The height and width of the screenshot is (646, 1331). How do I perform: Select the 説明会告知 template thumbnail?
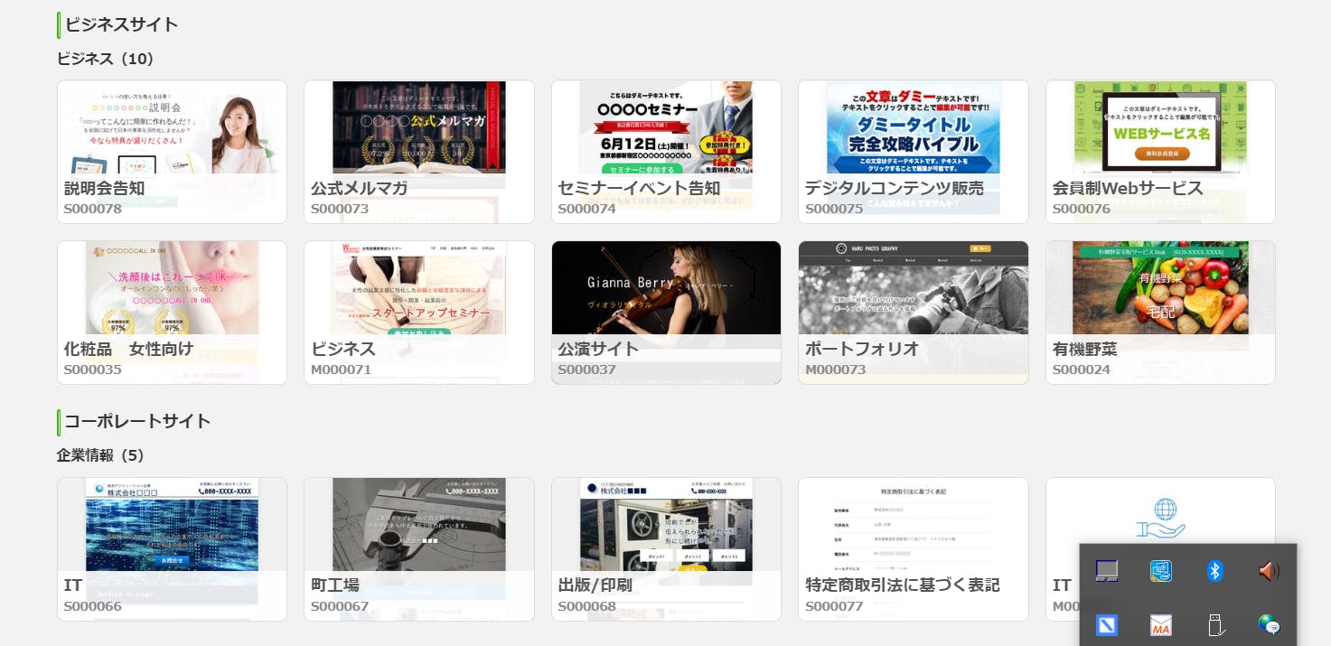(x=172, y=151)
